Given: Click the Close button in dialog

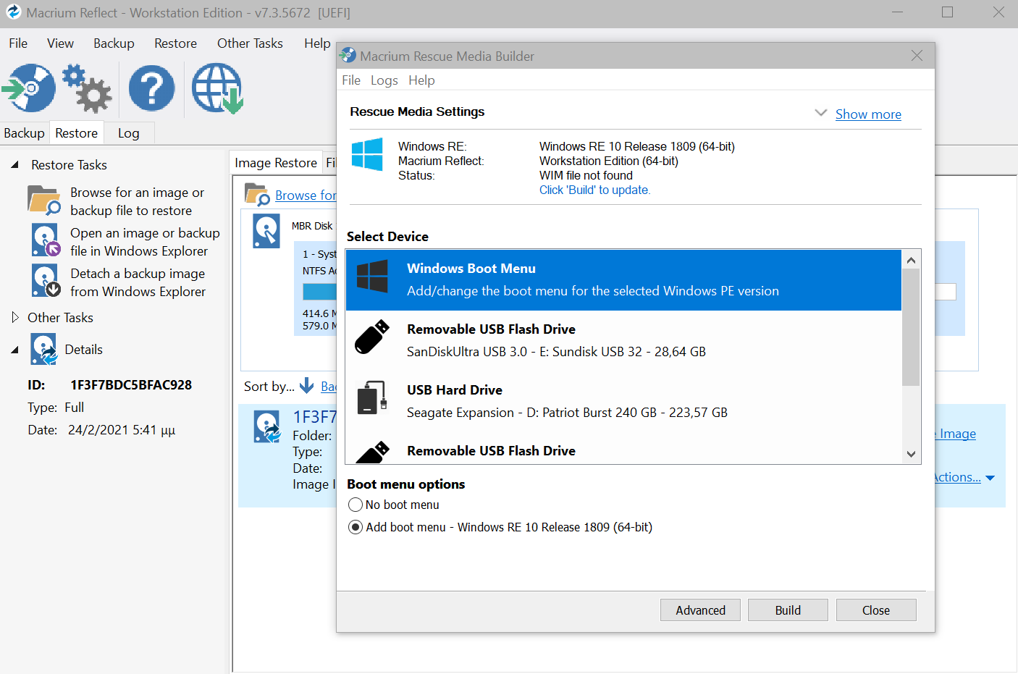Looking at the screenshot, I should click(876, 610).
